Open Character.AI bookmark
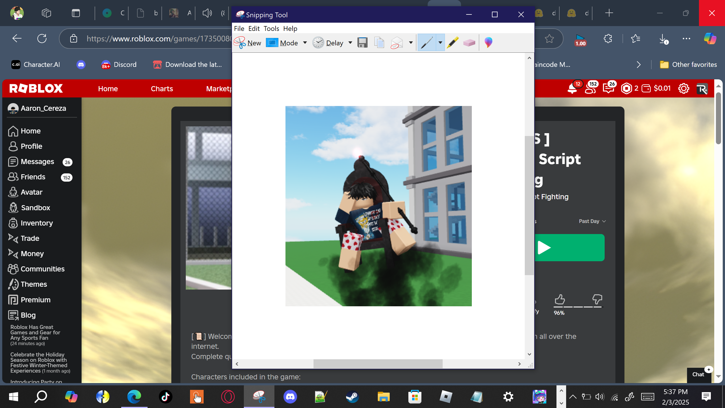 [x=36, y=65]
